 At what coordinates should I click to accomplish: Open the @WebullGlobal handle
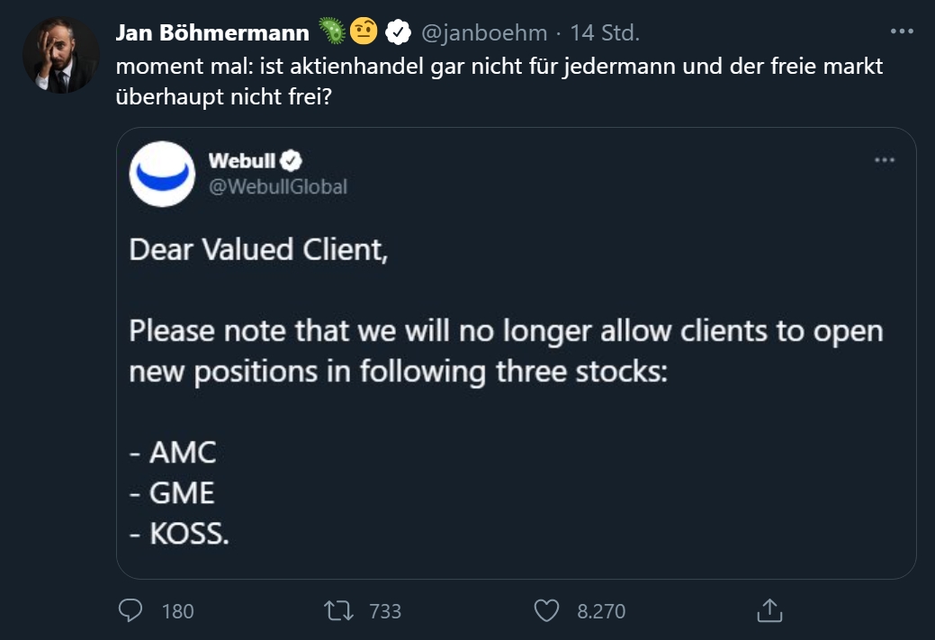[x=277, y=186]
